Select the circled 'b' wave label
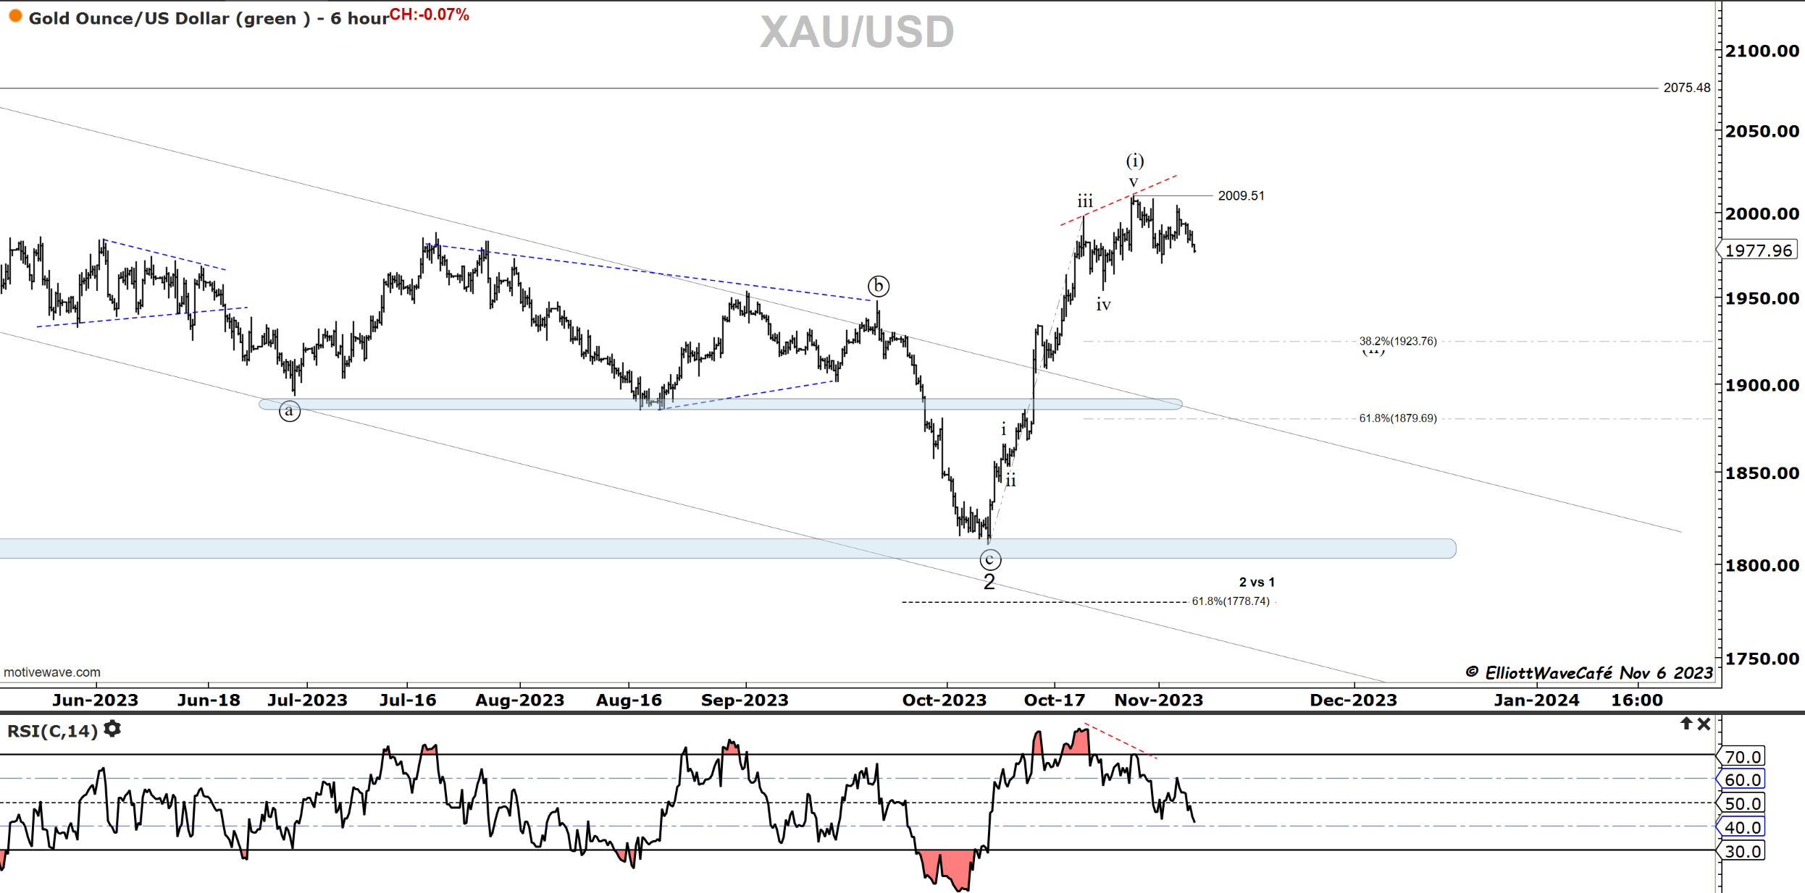Viewport: 1805px width, 893px height. coord(879,286)
